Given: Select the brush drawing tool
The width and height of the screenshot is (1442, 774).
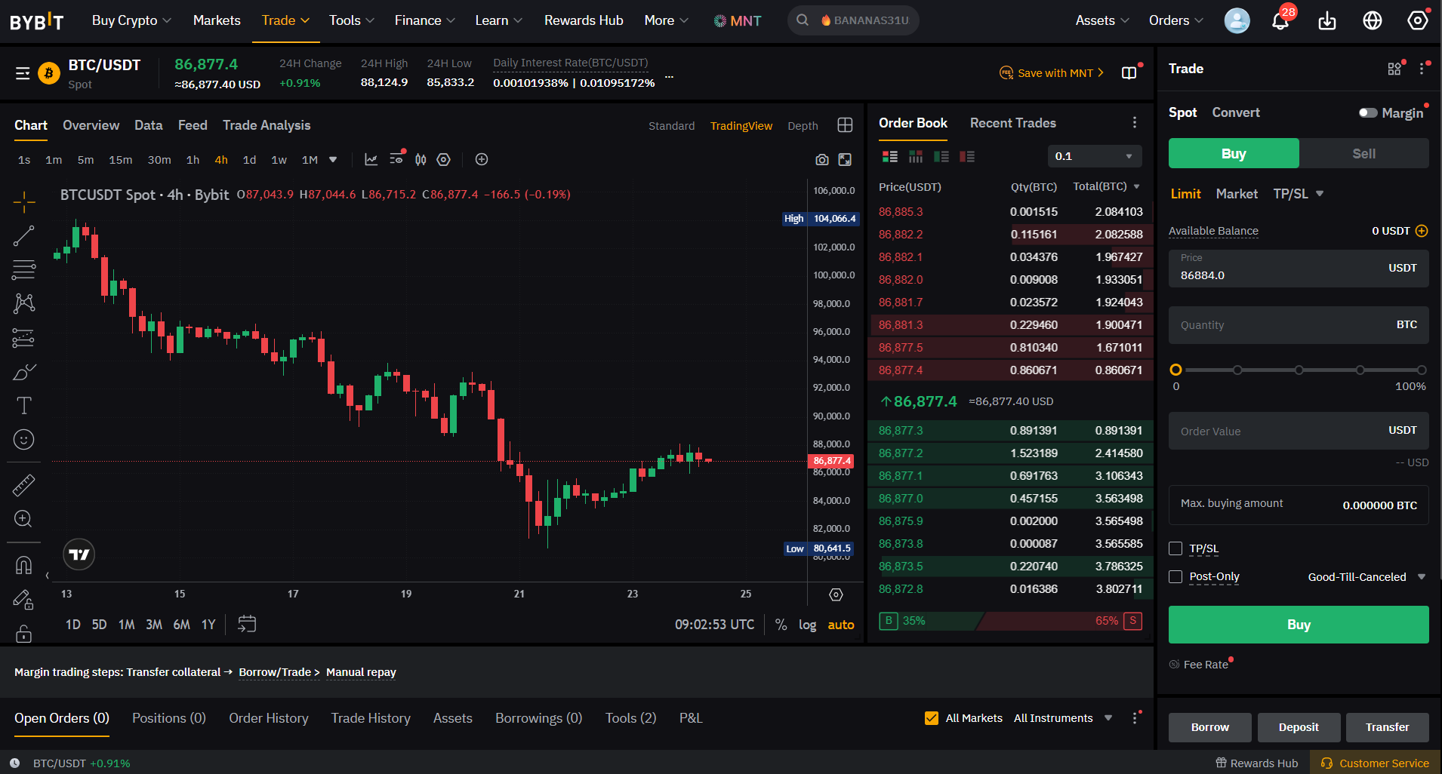Looking at the screenshot, I should (23, 372).
